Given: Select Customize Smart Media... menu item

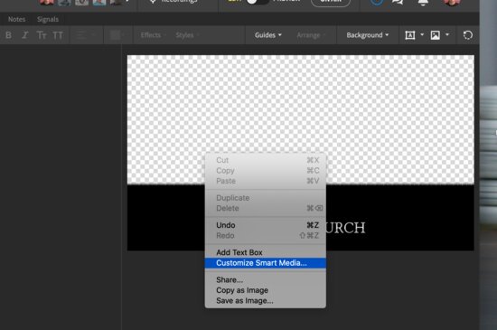Looking at the screenshot, I should pyautogui.click(x=266, y=263).
